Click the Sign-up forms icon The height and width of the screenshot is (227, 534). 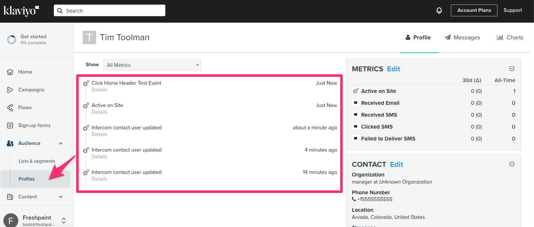[10, 126]
